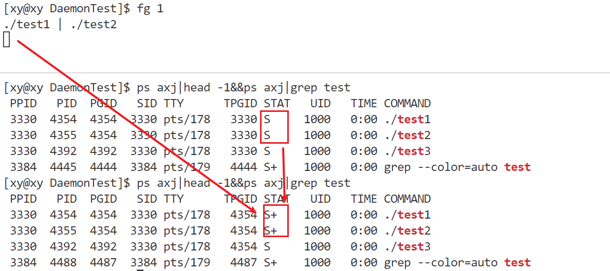
Task: Click PGID 4392 in second output's ./test3 row
Action: [x=103, y=247]
